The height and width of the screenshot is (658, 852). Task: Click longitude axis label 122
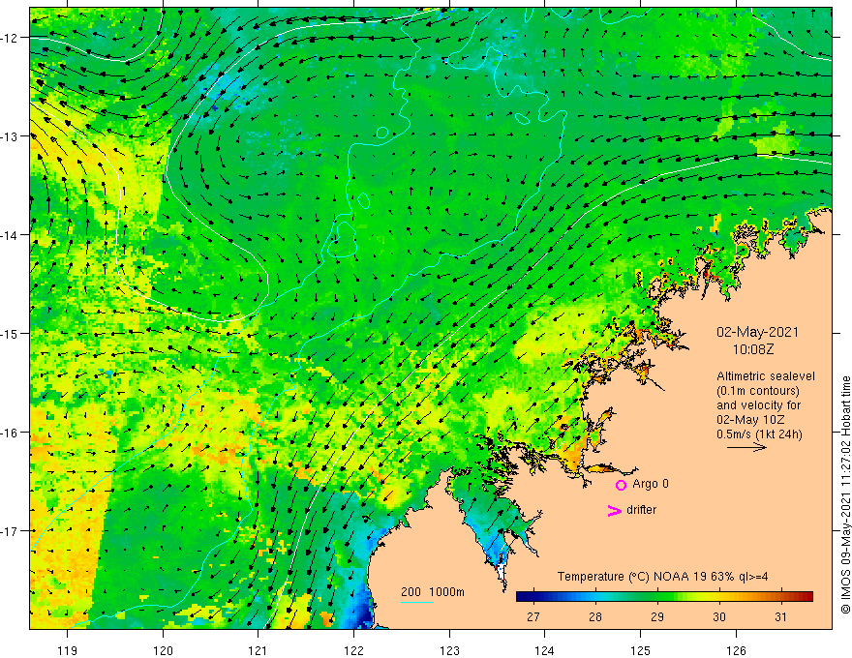[353, 650]
